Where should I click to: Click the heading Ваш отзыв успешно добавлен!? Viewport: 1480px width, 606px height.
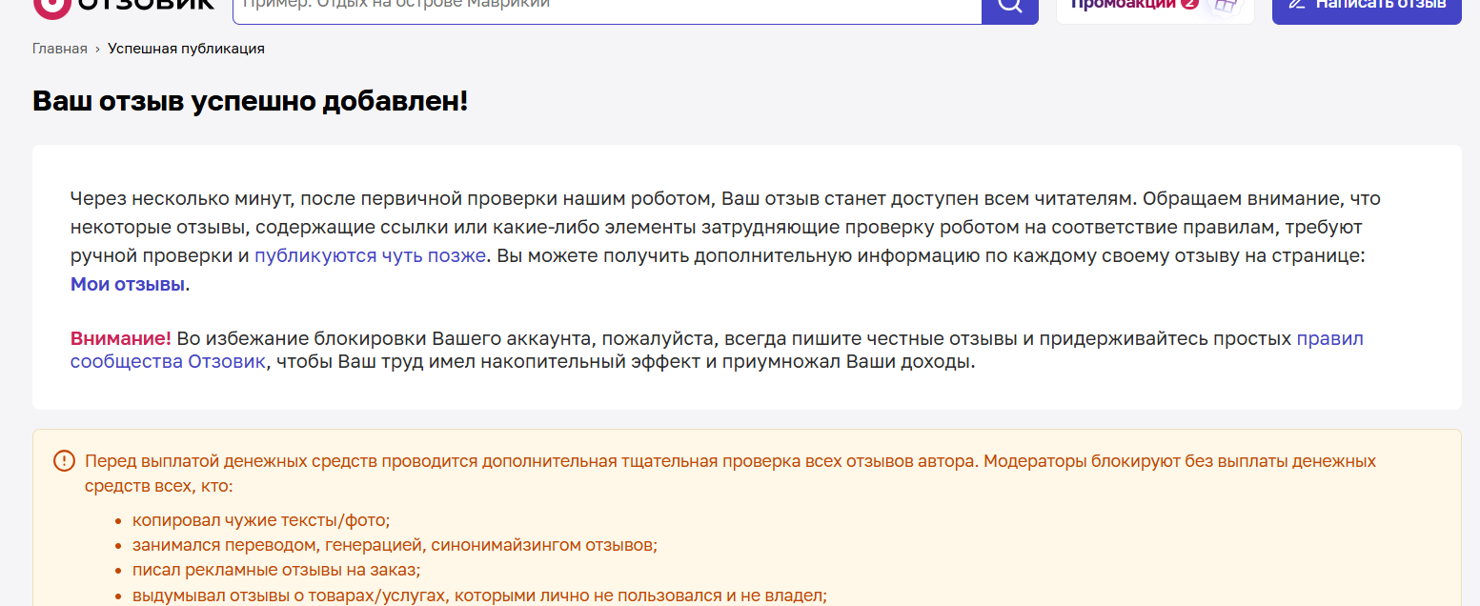coord(251,101)
